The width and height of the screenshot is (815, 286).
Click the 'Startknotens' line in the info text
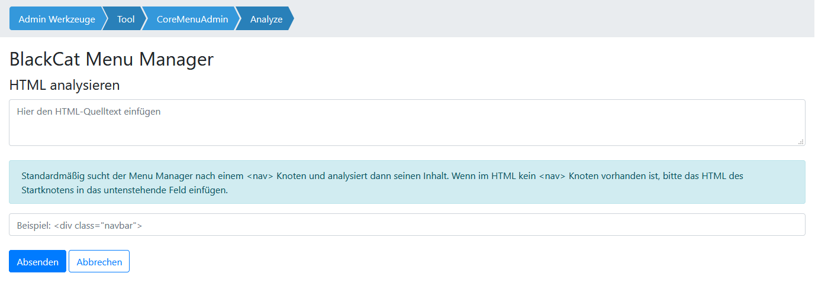(x=124, y=190)
